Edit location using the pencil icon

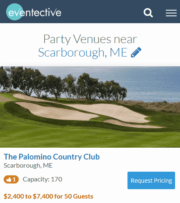point(136,52)
